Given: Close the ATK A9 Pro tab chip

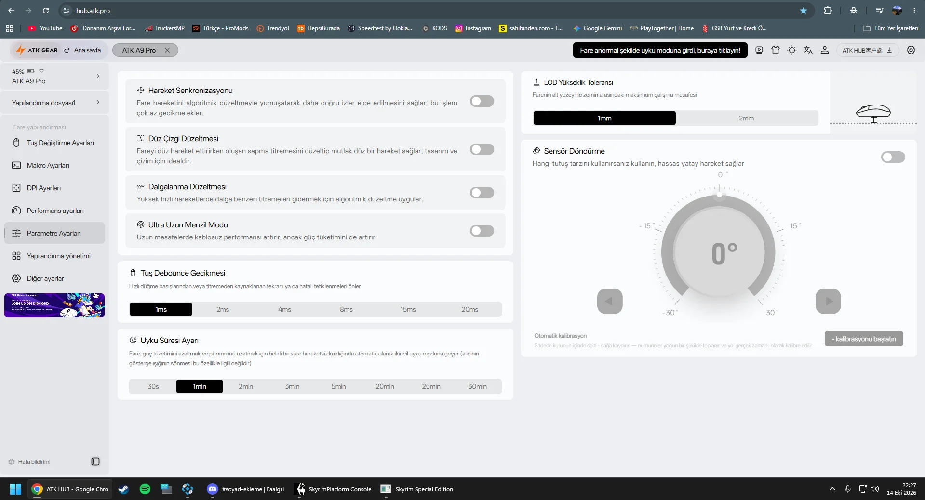Looking at the screenshot, I should (167, 50).
